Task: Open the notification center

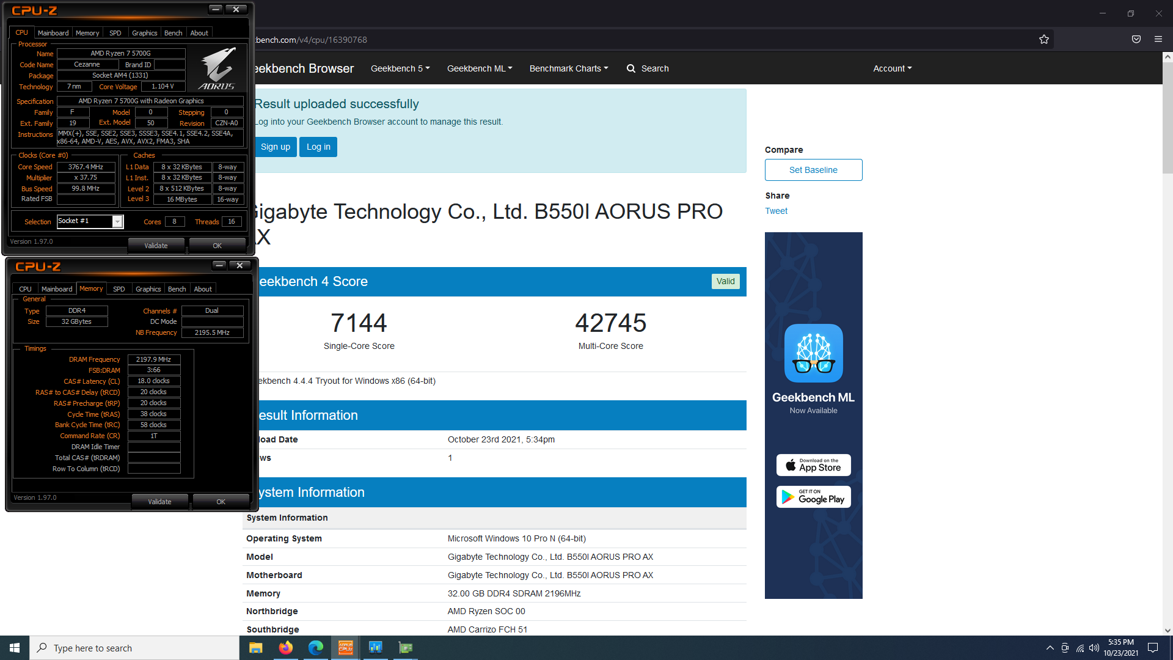Action: (1153, 648)
